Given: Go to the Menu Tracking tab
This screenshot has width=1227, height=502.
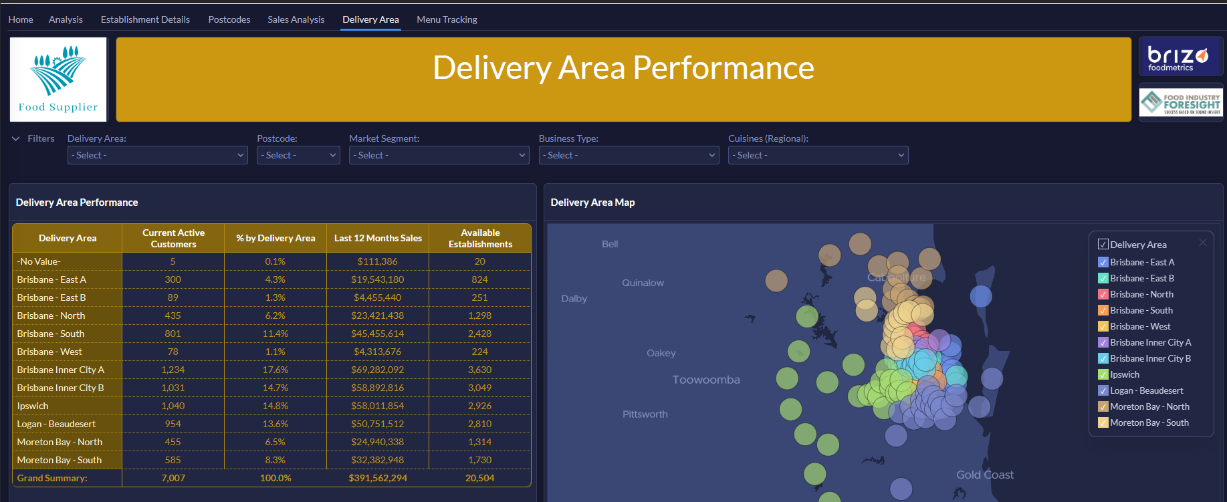Looking at the screenshot, I should click(x=447, y=19).
